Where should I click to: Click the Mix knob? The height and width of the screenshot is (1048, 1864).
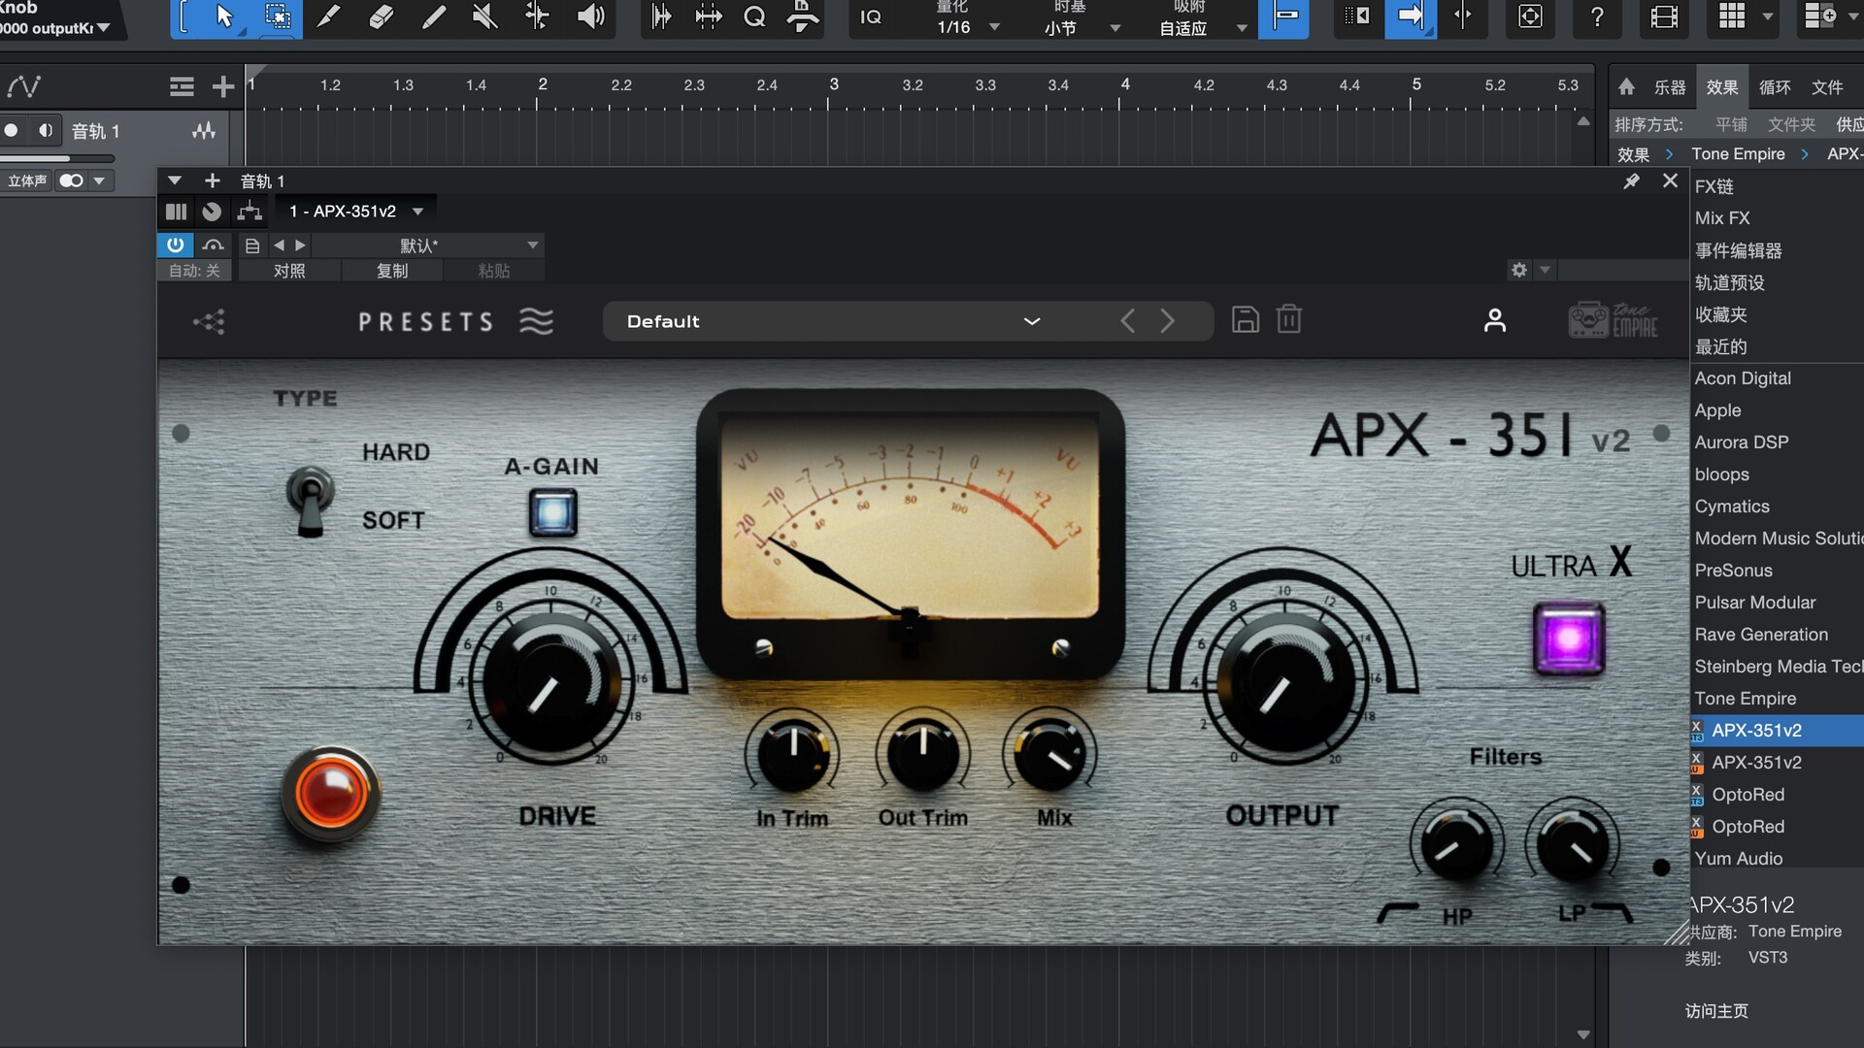(x=1051, y=754)
